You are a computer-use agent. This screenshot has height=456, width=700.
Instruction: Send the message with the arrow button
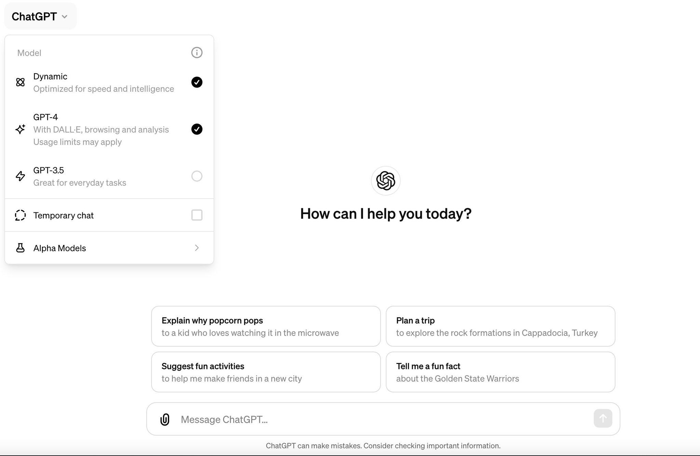click(603, 418)
